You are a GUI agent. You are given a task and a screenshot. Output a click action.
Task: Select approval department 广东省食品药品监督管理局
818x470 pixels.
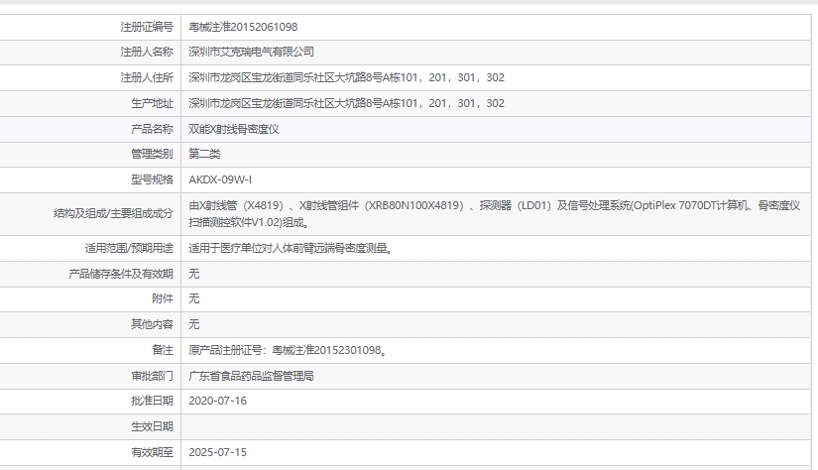[251, 376]
